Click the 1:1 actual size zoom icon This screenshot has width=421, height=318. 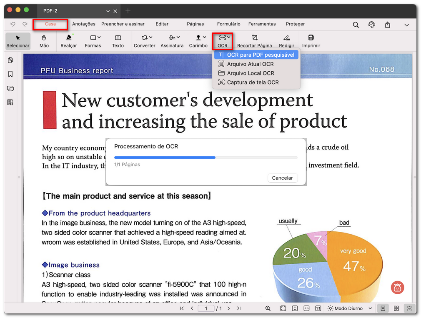pyautogui.click(x=317, y=308)
